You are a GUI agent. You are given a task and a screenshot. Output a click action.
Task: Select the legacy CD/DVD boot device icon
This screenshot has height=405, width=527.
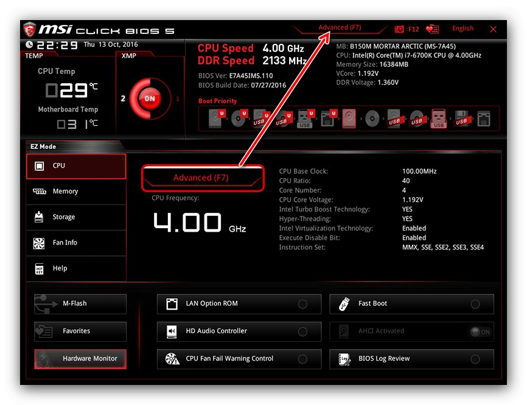[x=372, y=118]
